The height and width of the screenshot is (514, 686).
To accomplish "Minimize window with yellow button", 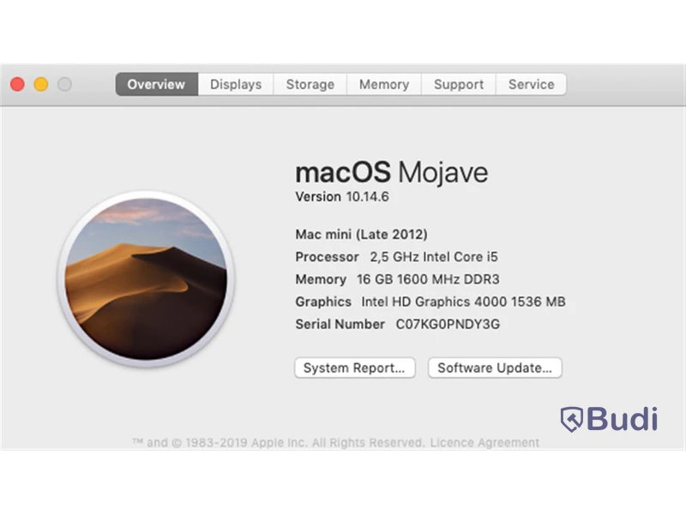I will click(x=41, y=84).
